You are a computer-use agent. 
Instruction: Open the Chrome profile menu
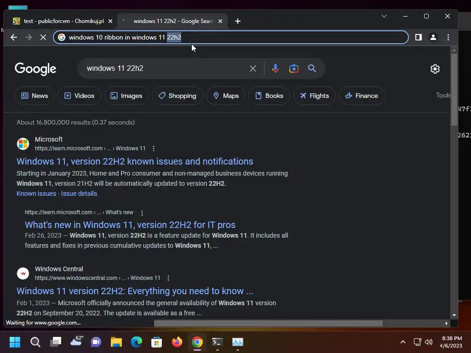point(433,37)
